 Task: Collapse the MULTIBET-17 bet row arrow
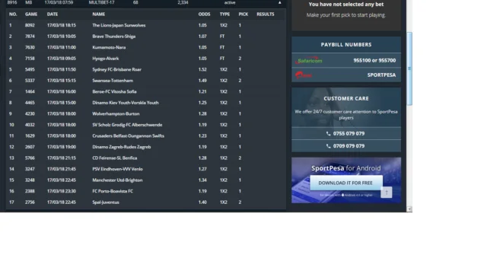pos(279,2)
